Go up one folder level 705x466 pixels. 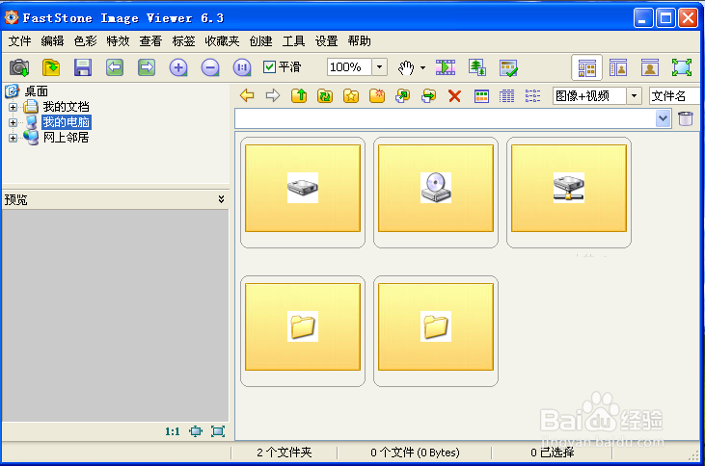(299, 95)
